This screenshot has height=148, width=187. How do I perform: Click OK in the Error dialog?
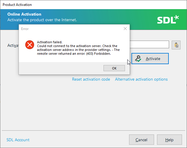click(114, 68)
